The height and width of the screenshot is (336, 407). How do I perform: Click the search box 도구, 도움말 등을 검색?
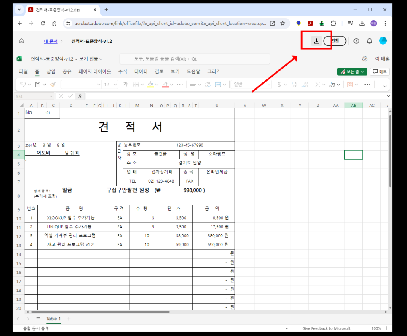194,59
